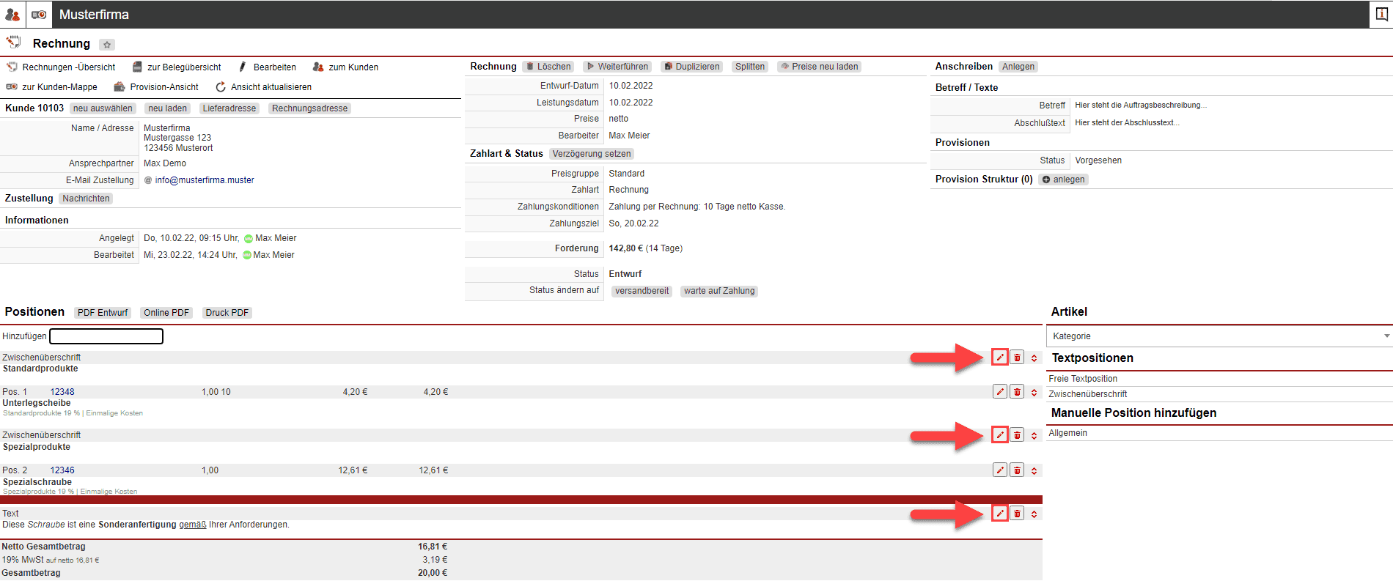This screenshot has width=1393, height=581.
Task: Delete the Spezialprodukte heading with trash icon
Action: click(1017, 435)
